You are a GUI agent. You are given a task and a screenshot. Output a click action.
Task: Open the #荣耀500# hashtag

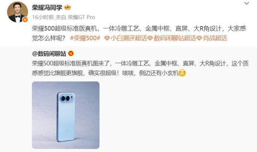[85, 38]
